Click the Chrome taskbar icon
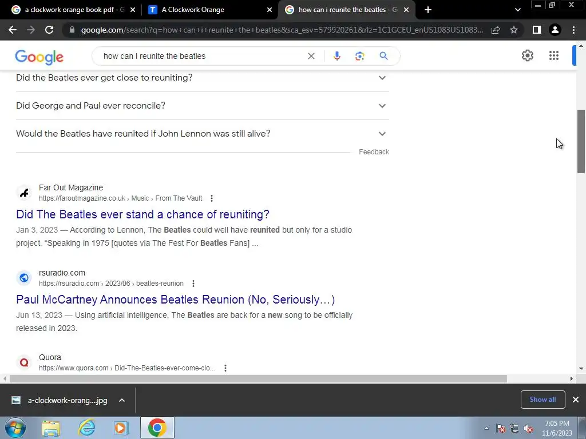This screenshot has width=586, height=439. (157, 428)
